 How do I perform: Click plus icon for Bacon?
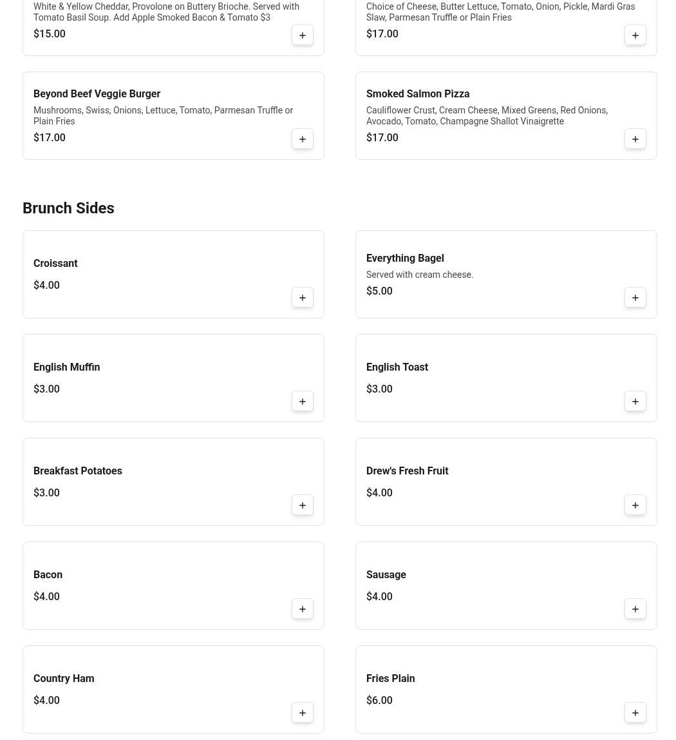click(303, 609)
